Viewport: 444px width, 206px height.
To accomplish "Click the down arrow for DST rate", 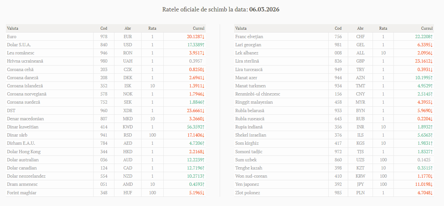I will pos(203,111).
